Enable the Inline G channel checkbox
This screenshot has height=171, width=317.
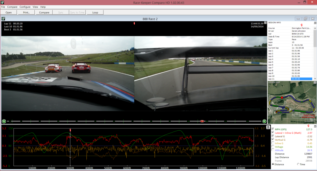pyautogui.click(x=273, y=143)
